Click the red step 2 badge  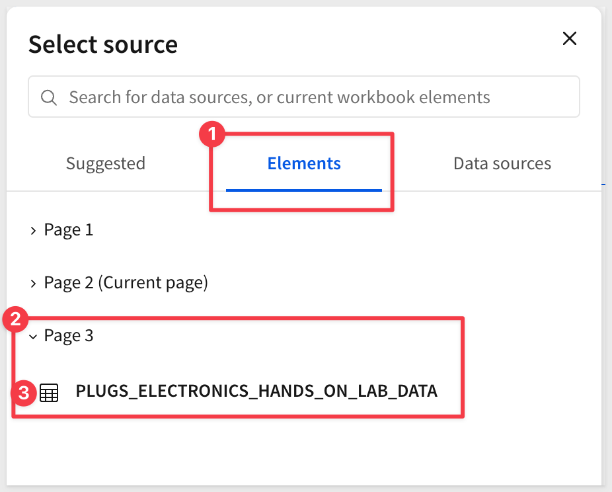coord(13,321)
